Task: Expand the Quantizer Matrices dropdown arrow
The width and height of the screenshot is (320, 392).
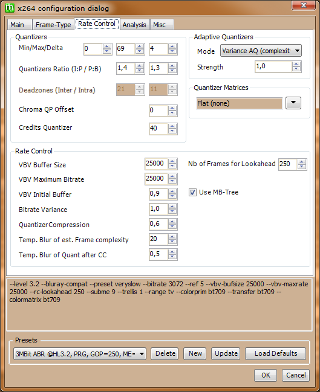Action: click(293, 103)
